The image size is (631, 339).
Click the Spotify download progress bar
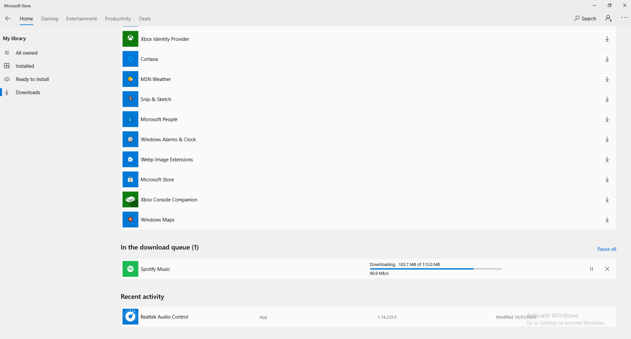click(x=436, y=269)
